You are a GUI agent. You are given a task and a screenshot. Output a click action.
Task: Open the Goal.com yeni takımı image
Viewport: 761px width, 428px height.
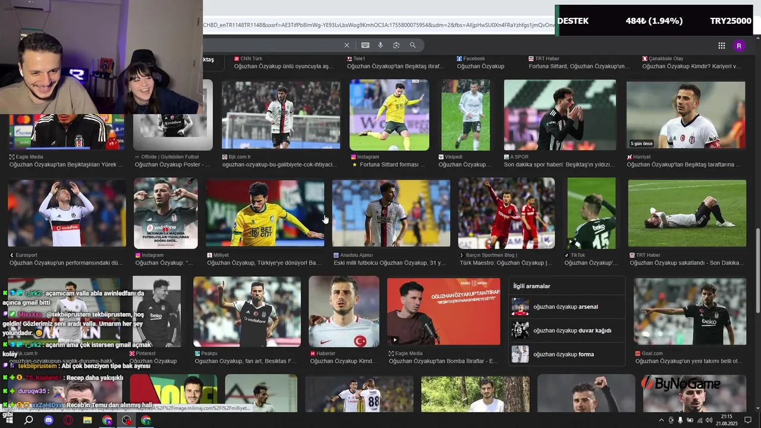coord(690,311)
